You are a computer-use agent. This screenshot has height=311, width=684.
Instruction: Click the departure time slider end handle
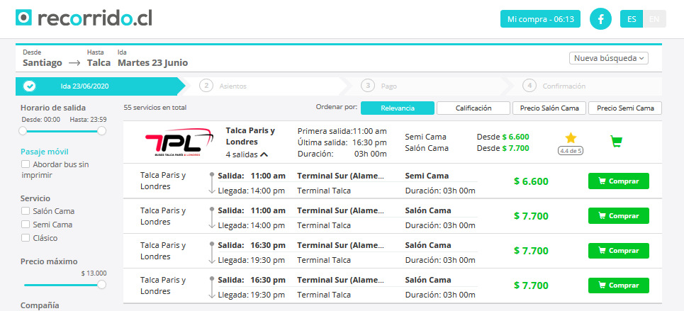[x=101, y=131]
